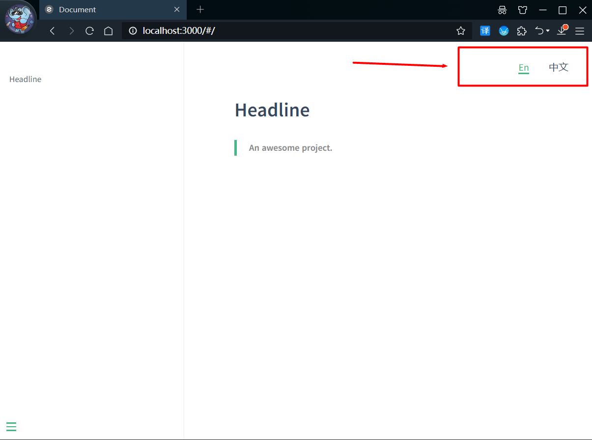Click the Headline page heading
The width and height of the screenshot is (592, 440).
(x=272, y=110)
